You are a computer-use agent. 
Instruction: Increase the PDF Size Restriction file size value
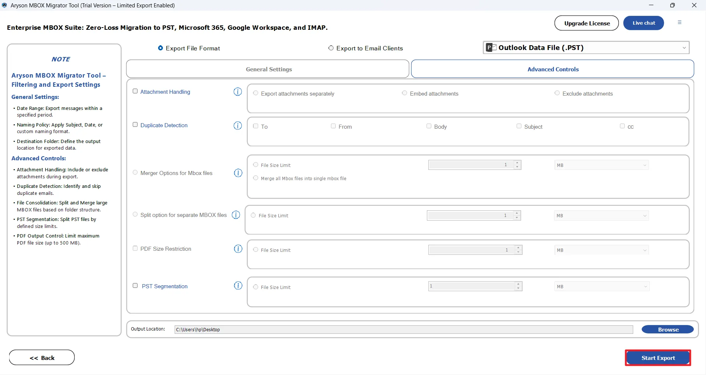coord(518,247)
